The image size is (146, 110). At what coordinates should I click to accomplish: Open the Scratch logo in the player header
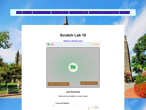95,45
